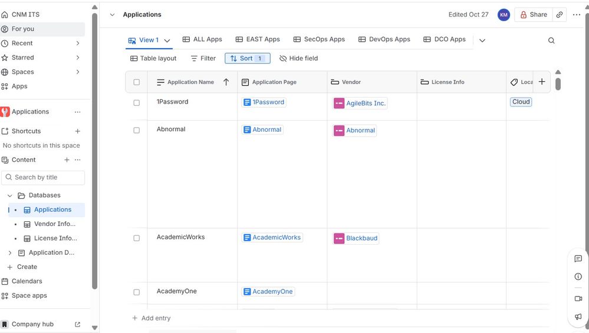The height and width of the screenshot is (333, 589).
Task: Select the Abnormal row checkbox
Action: [x=136, y=130]
